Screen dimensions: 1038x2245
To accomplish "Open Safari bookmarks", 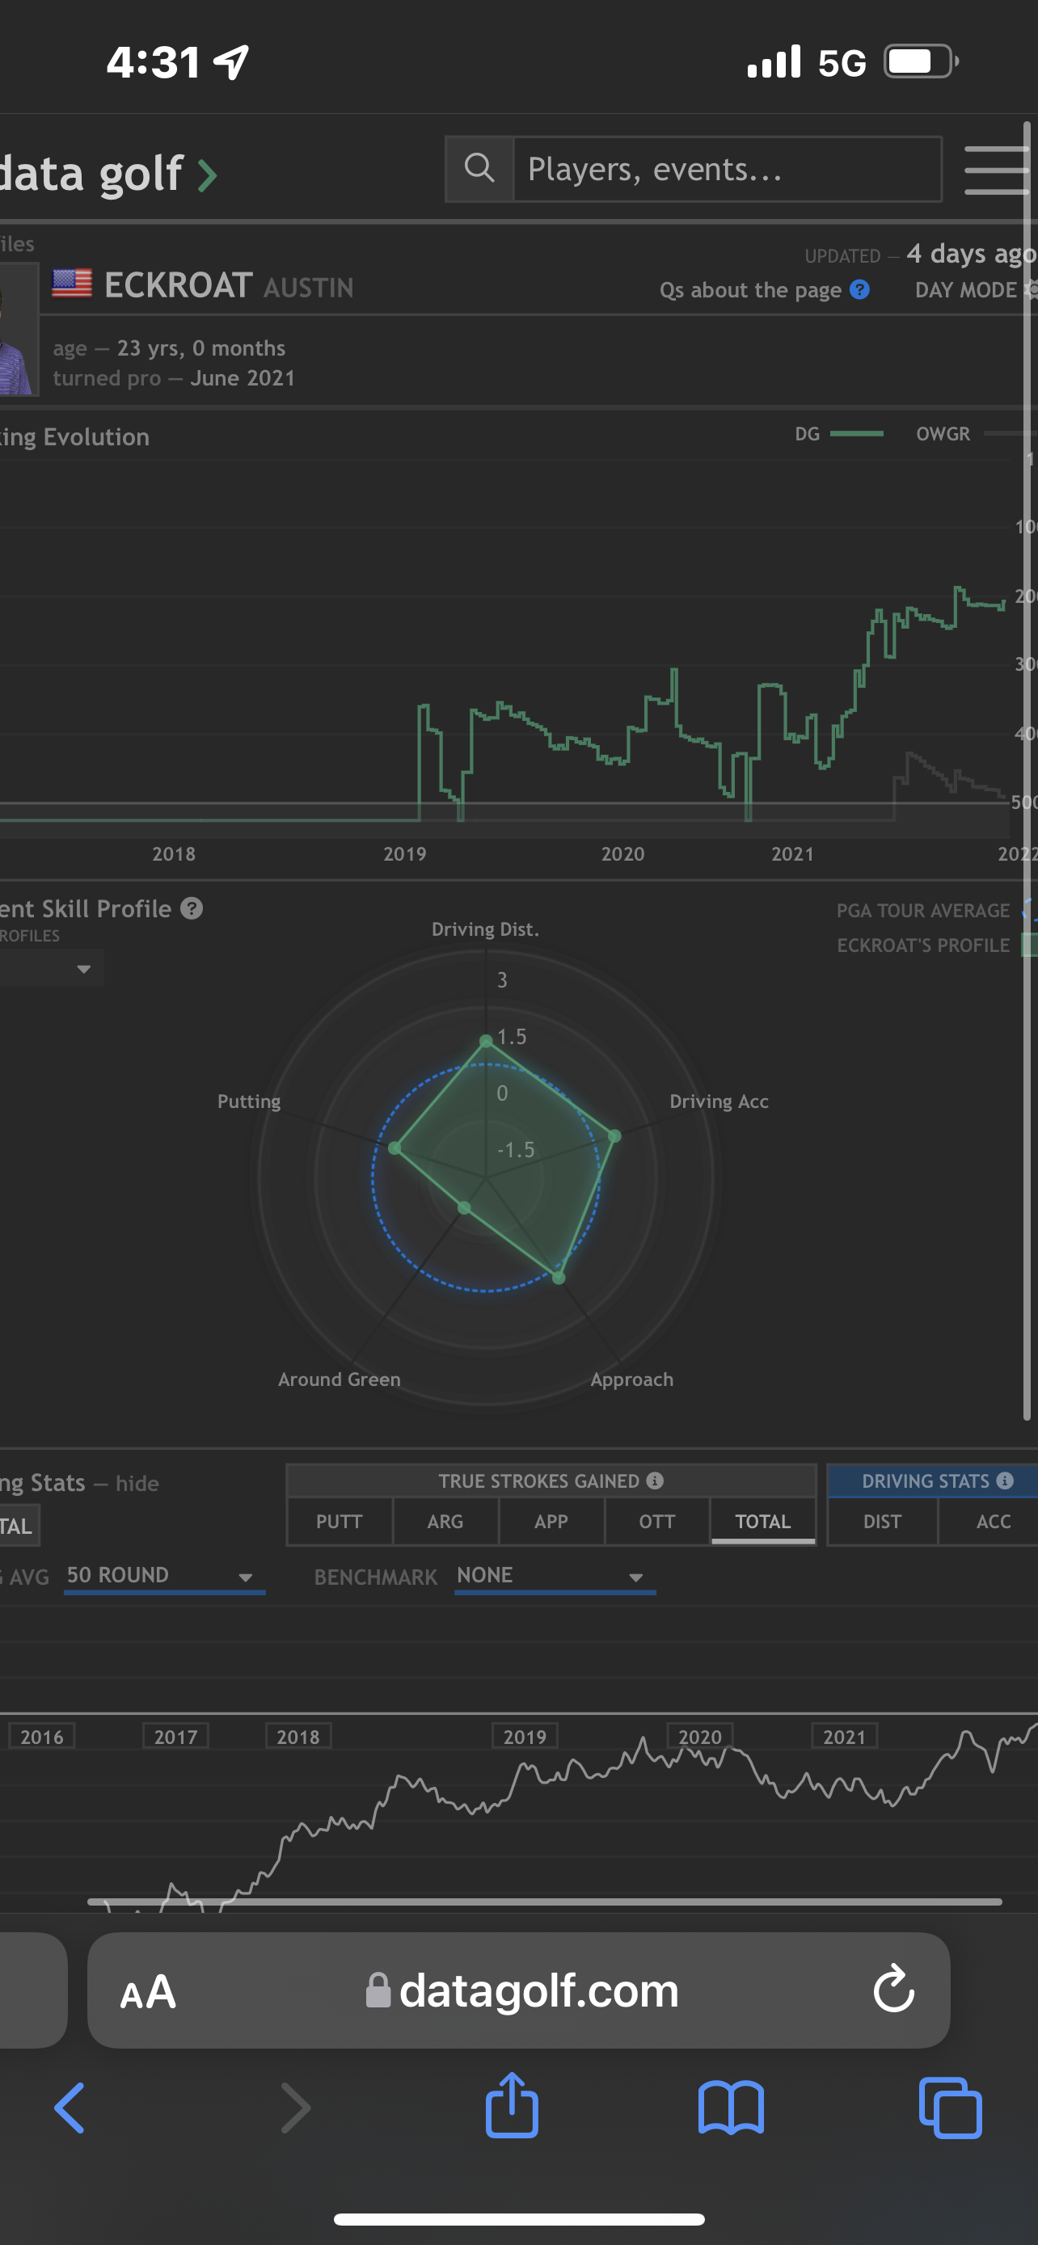I will [x=730, y=2108].
